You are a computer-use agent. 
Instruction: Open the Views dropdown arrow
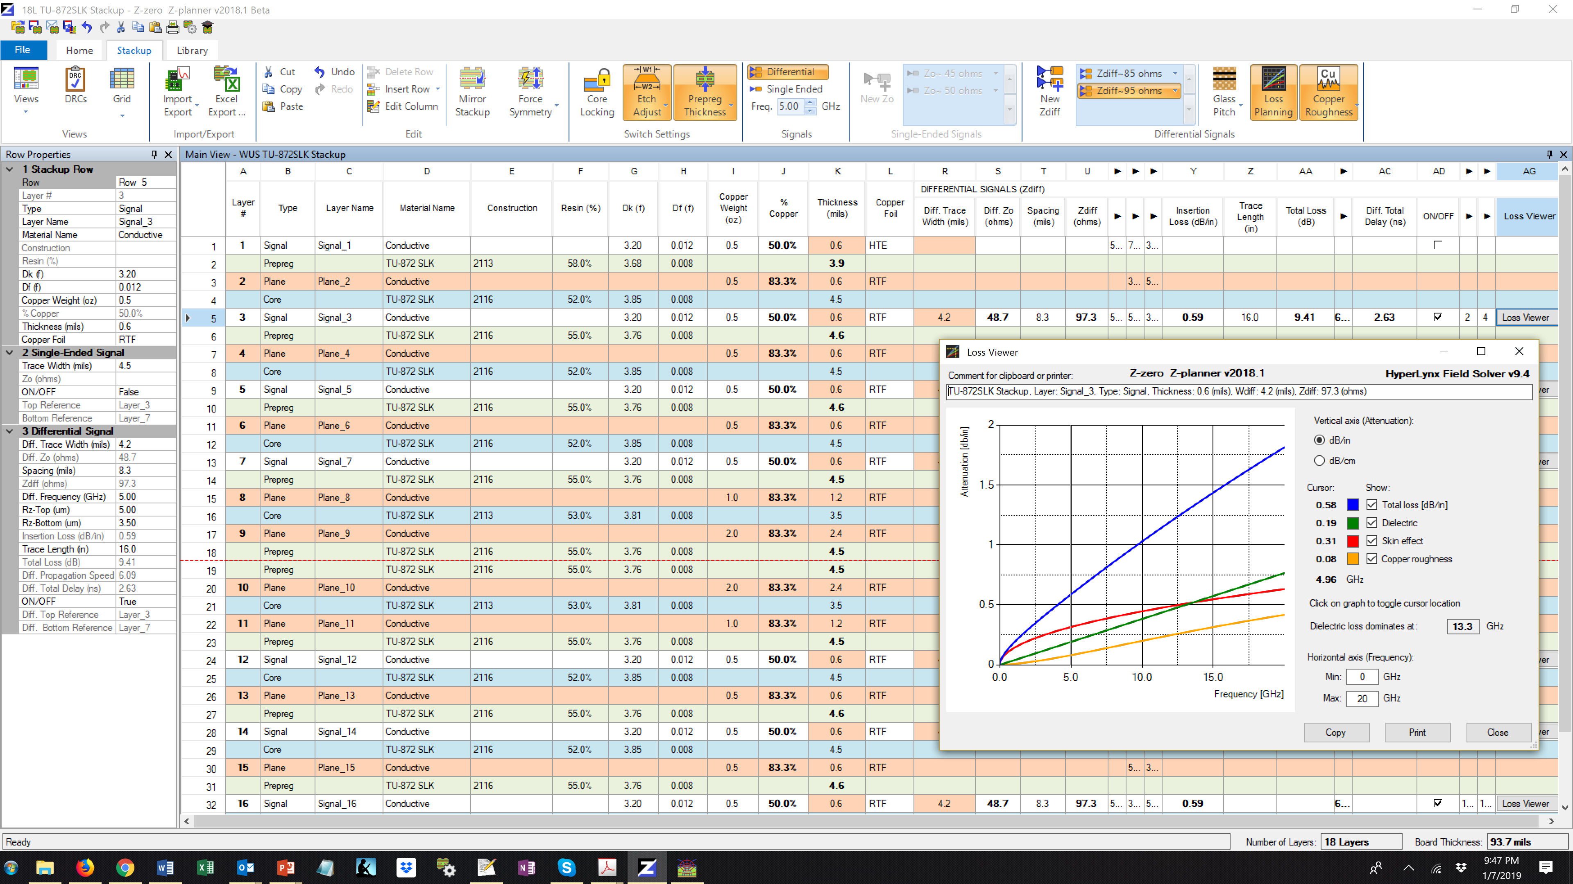pos(26,113)
